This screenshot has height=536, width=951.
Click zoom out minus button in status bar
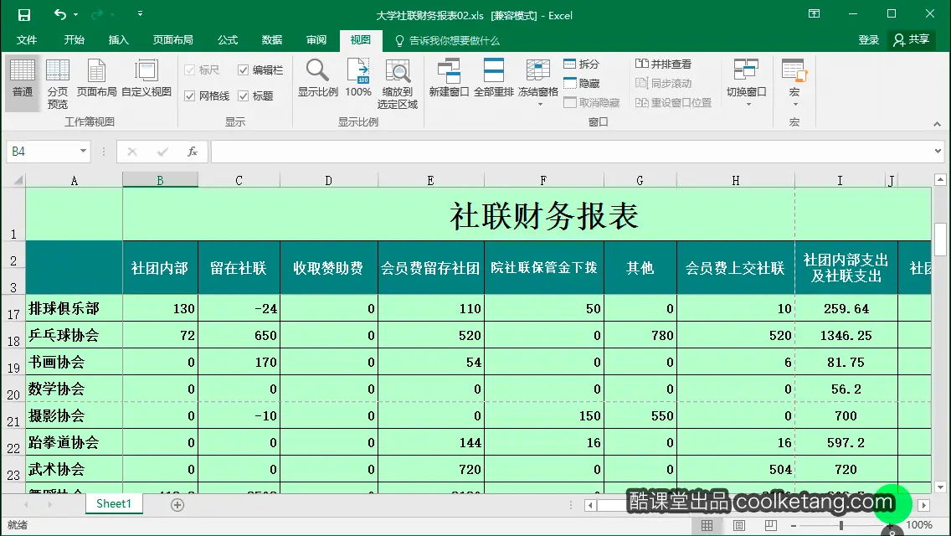click(x=794, y=525)
